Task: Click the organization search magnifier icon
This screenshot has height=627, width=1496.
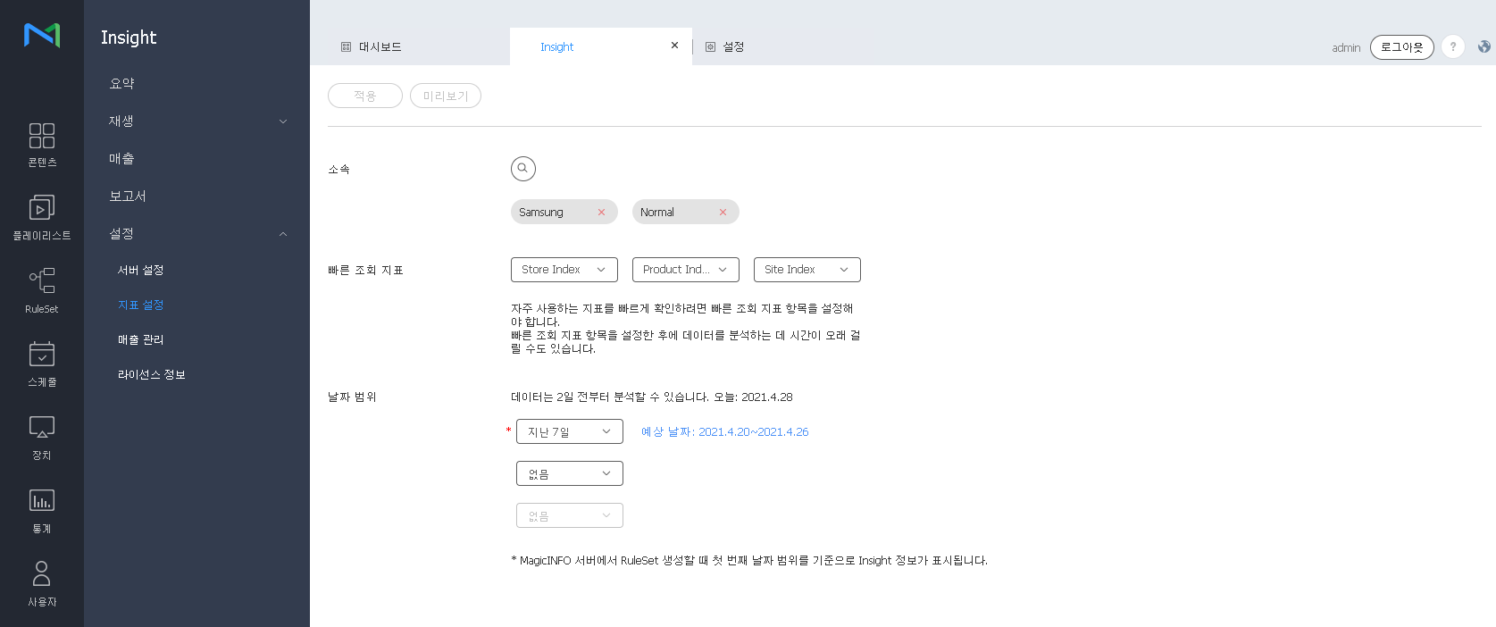Action: tap(522, 169)
